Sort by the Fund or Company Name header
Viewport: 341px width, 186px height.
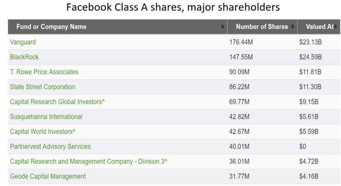point(51,27)
